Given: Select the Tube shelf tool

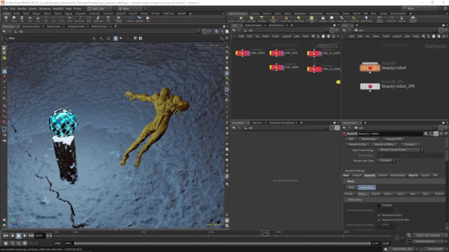Looking at the screenshot, I should 22,19.
